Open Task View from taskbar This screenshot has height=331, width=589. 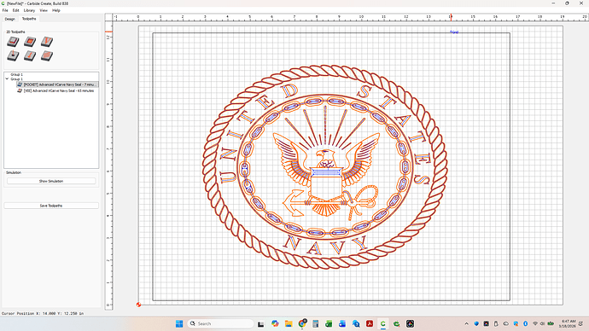[260, 323]
